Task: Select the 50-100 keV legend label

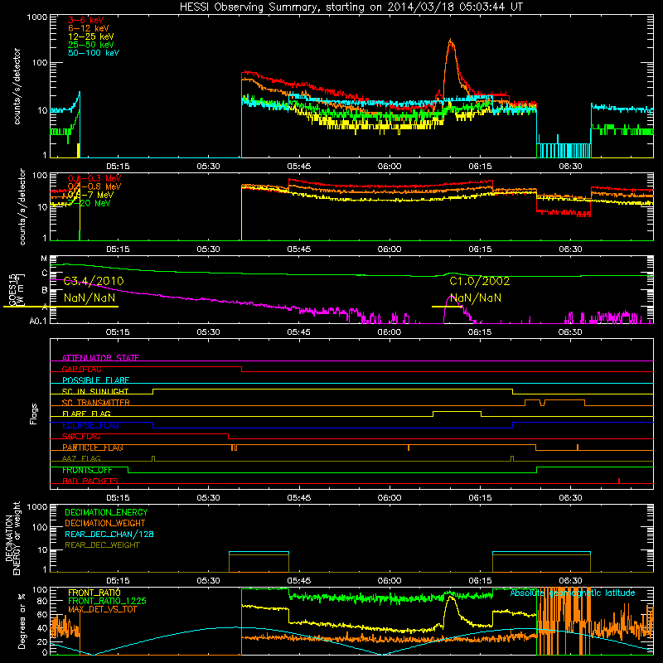Action: 94,53
